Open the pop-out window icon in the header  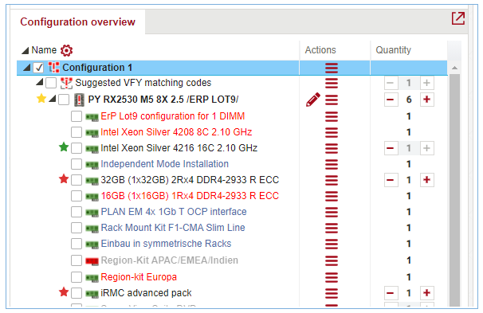pyautogui.click(x=458, y=18)
